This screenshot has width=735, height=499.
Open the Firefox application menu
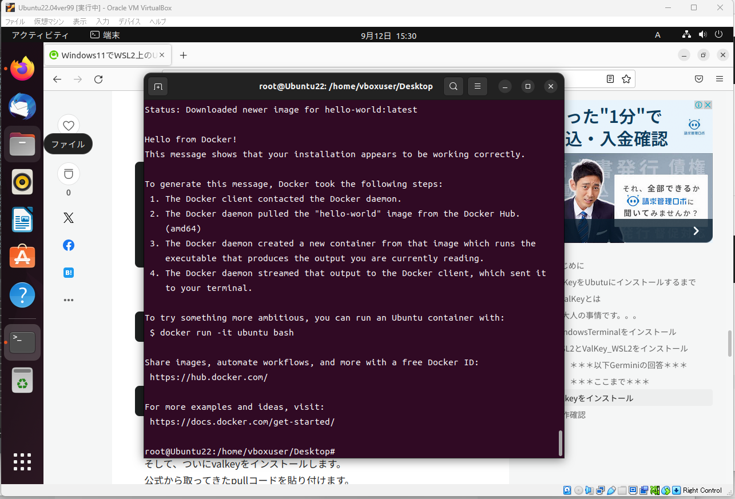(x=720, y=79)
